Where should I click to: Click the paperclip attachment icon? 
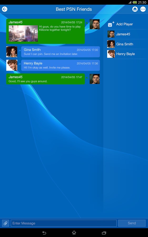pyautogui.click(x=6, y=223)
